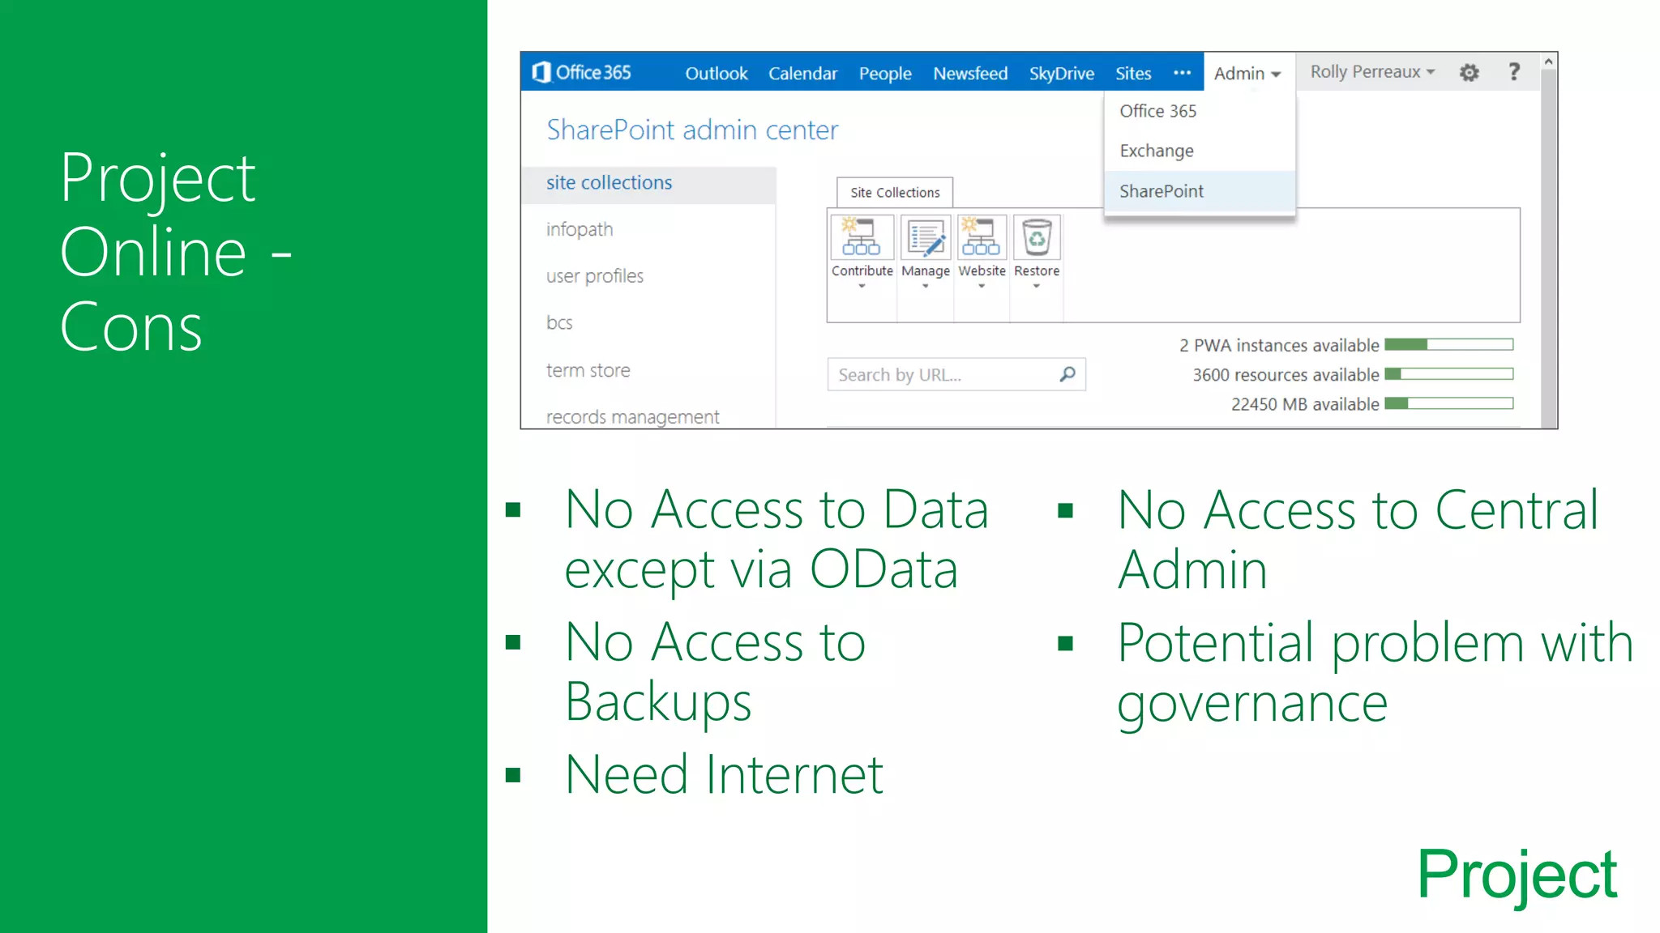Open user profiles in left navigation

[x=595, y=276]
